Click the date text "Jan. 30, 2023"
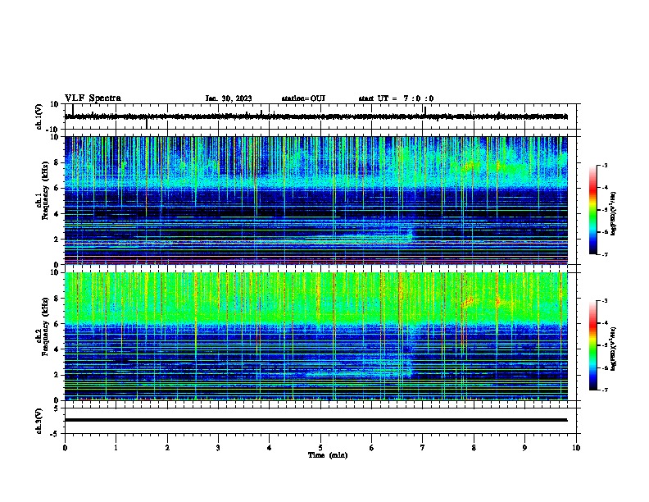Image resolution: width=649 pixels, height=502 pixels. (x=229, y=98)
